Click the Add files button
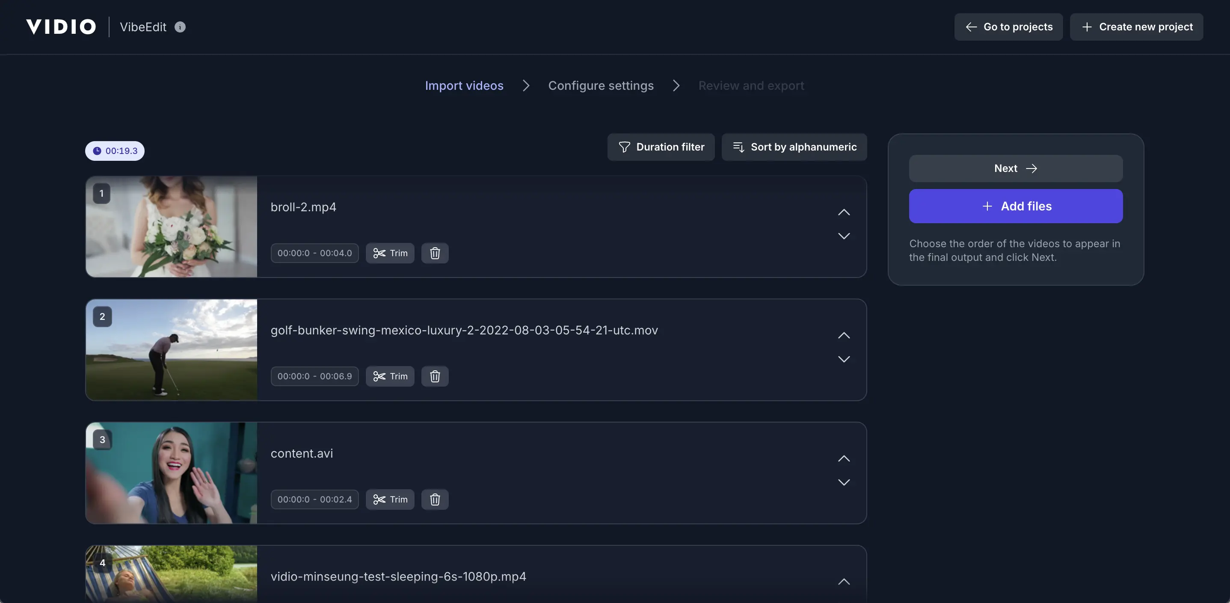 click(x=1016, y=206)
